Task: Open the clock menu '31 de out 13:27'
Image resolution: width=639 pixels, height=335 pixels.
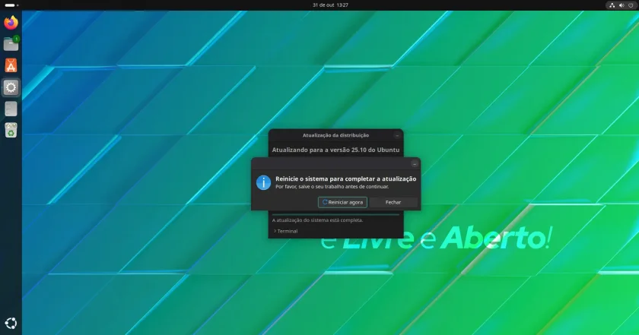Action: [x=330, y=5]
